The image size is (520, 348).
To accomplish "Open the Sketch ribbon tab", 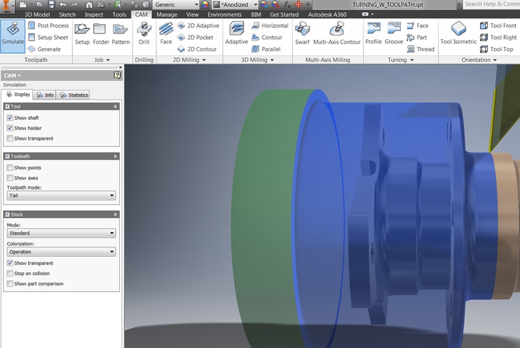I will (x=67, y=15).
